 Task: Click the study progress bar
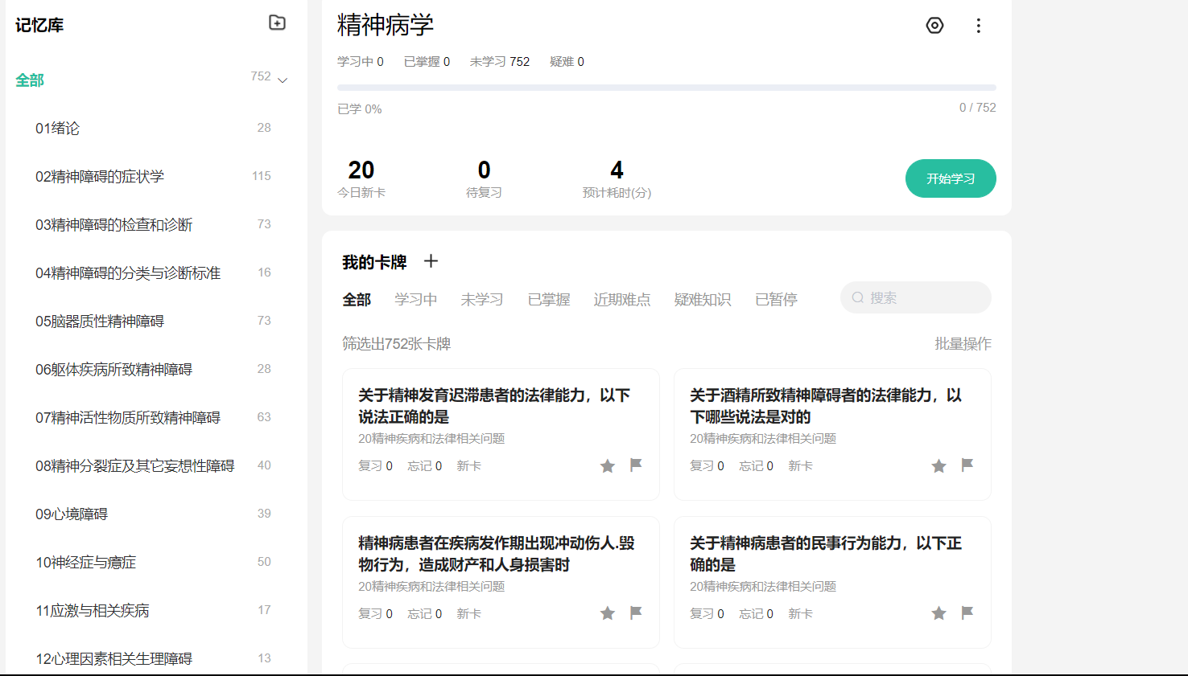(x=666, y=88)
